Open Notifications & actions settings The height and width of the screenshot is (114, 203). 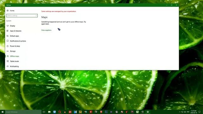pos(18,41)
